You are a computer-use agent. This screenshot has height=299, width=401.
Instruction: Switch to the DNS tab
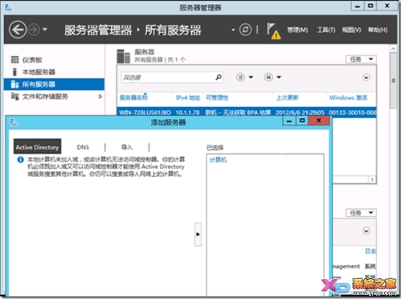(x=83, y=147)
